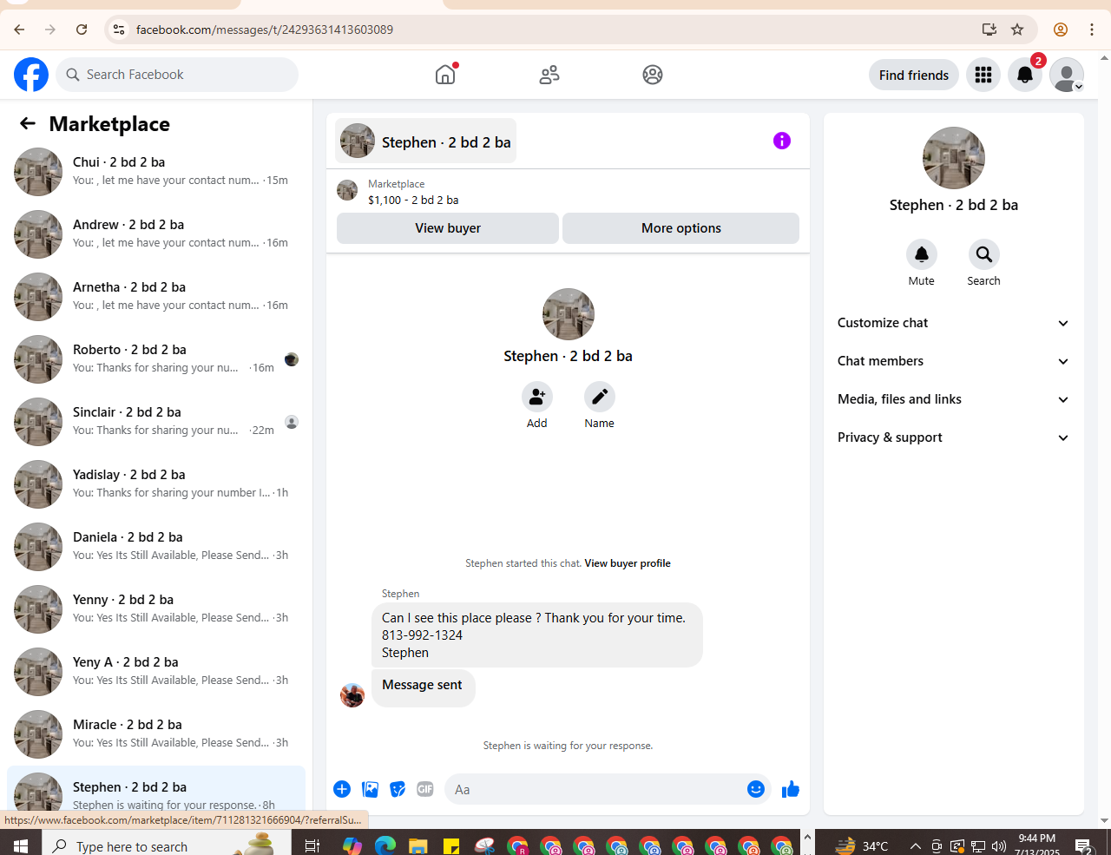Click the View buyer button

click(x=448, y=228)
